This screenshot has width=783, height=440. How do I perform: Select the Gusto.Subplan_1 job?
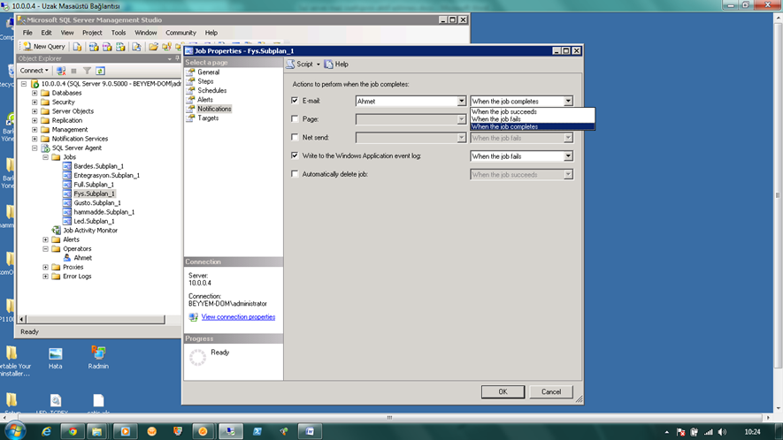96,203
